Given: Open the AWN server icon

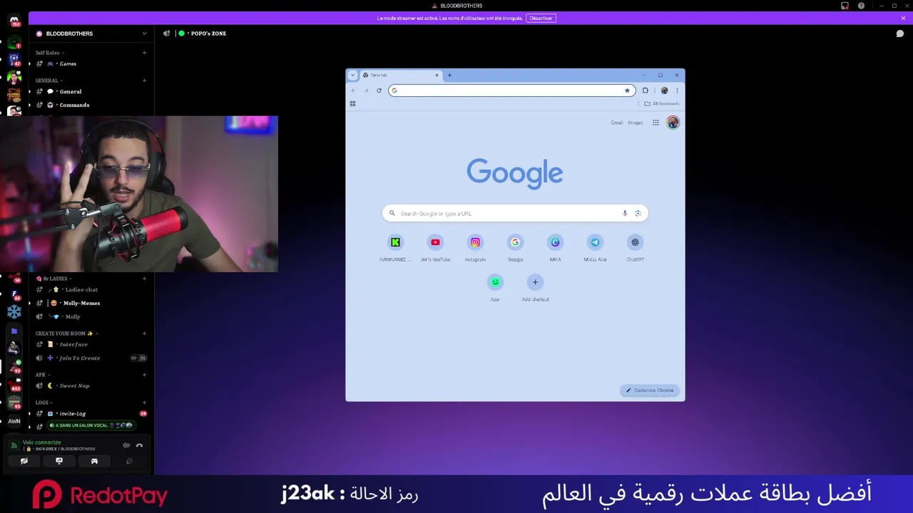Looking at the screenshot, I should click(14, 421).
